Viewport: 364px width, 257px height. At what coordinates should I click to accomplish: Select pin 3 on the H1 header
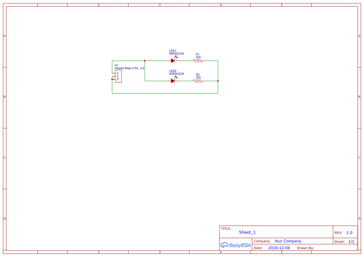(x=117, y=79)
